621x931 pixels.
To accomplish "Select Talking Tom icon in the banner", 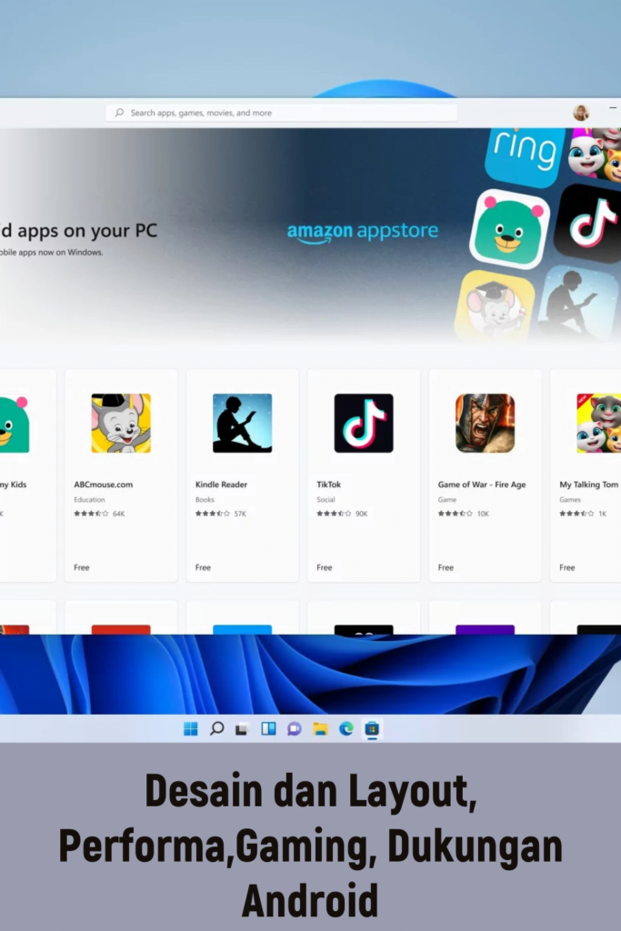I will [x=596, y=153].
